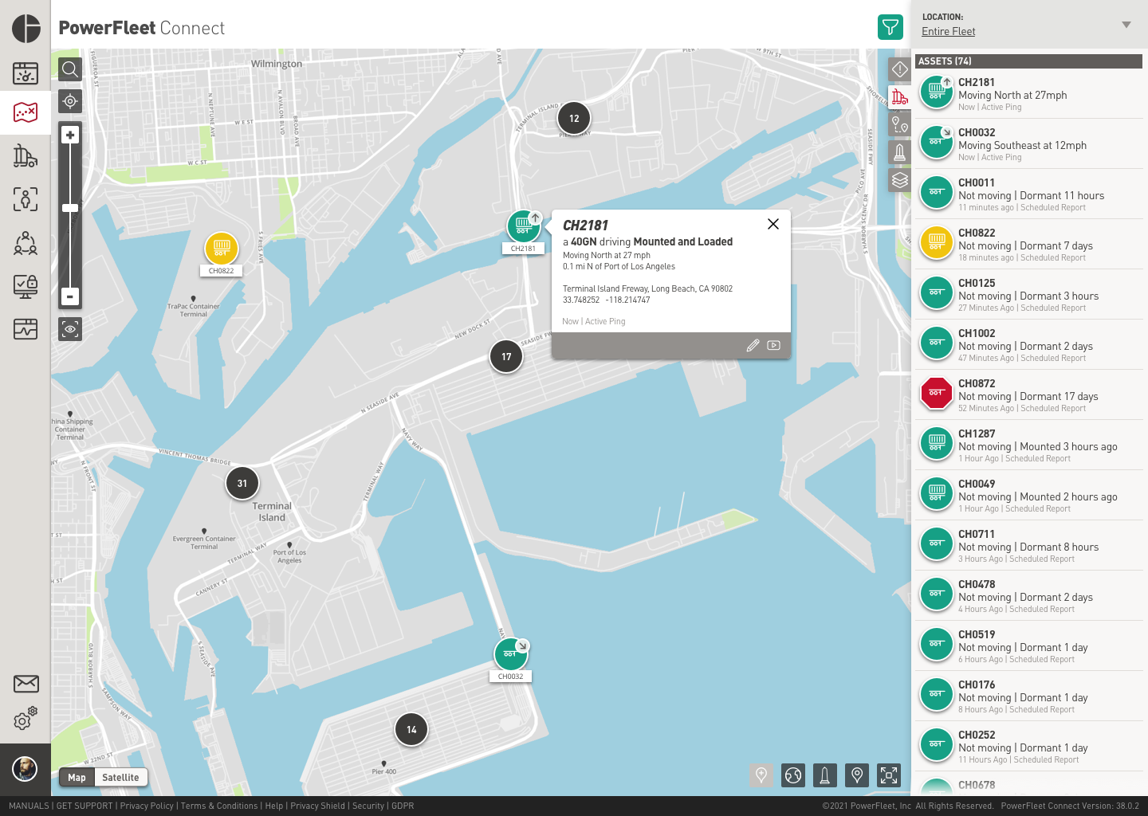Screen dimensions: 1148x816
Task: Adjust the map zoom slider handle
Action: tap(70, 208)
